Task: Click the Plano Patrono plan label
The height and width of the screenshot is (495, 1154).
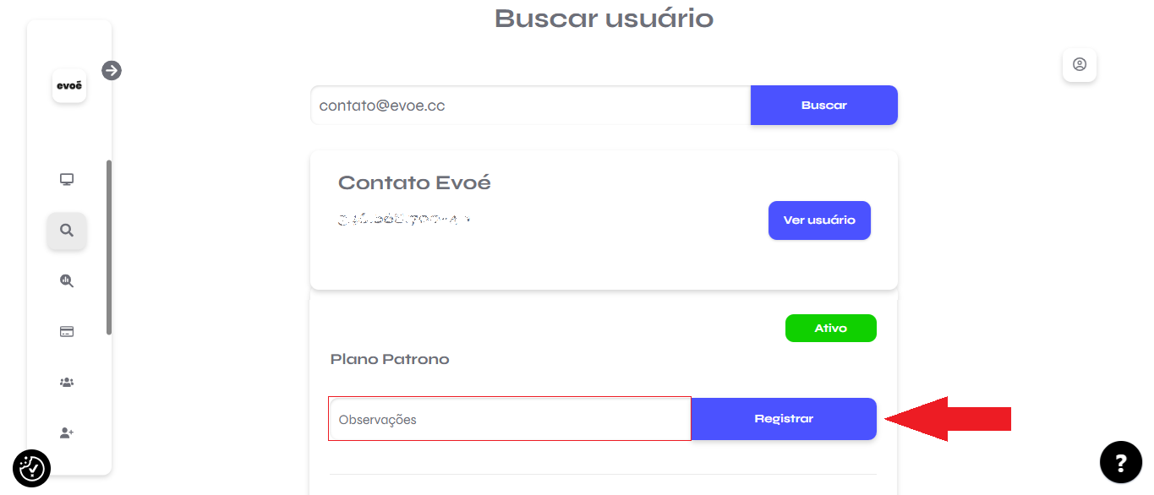Action: 390,359
